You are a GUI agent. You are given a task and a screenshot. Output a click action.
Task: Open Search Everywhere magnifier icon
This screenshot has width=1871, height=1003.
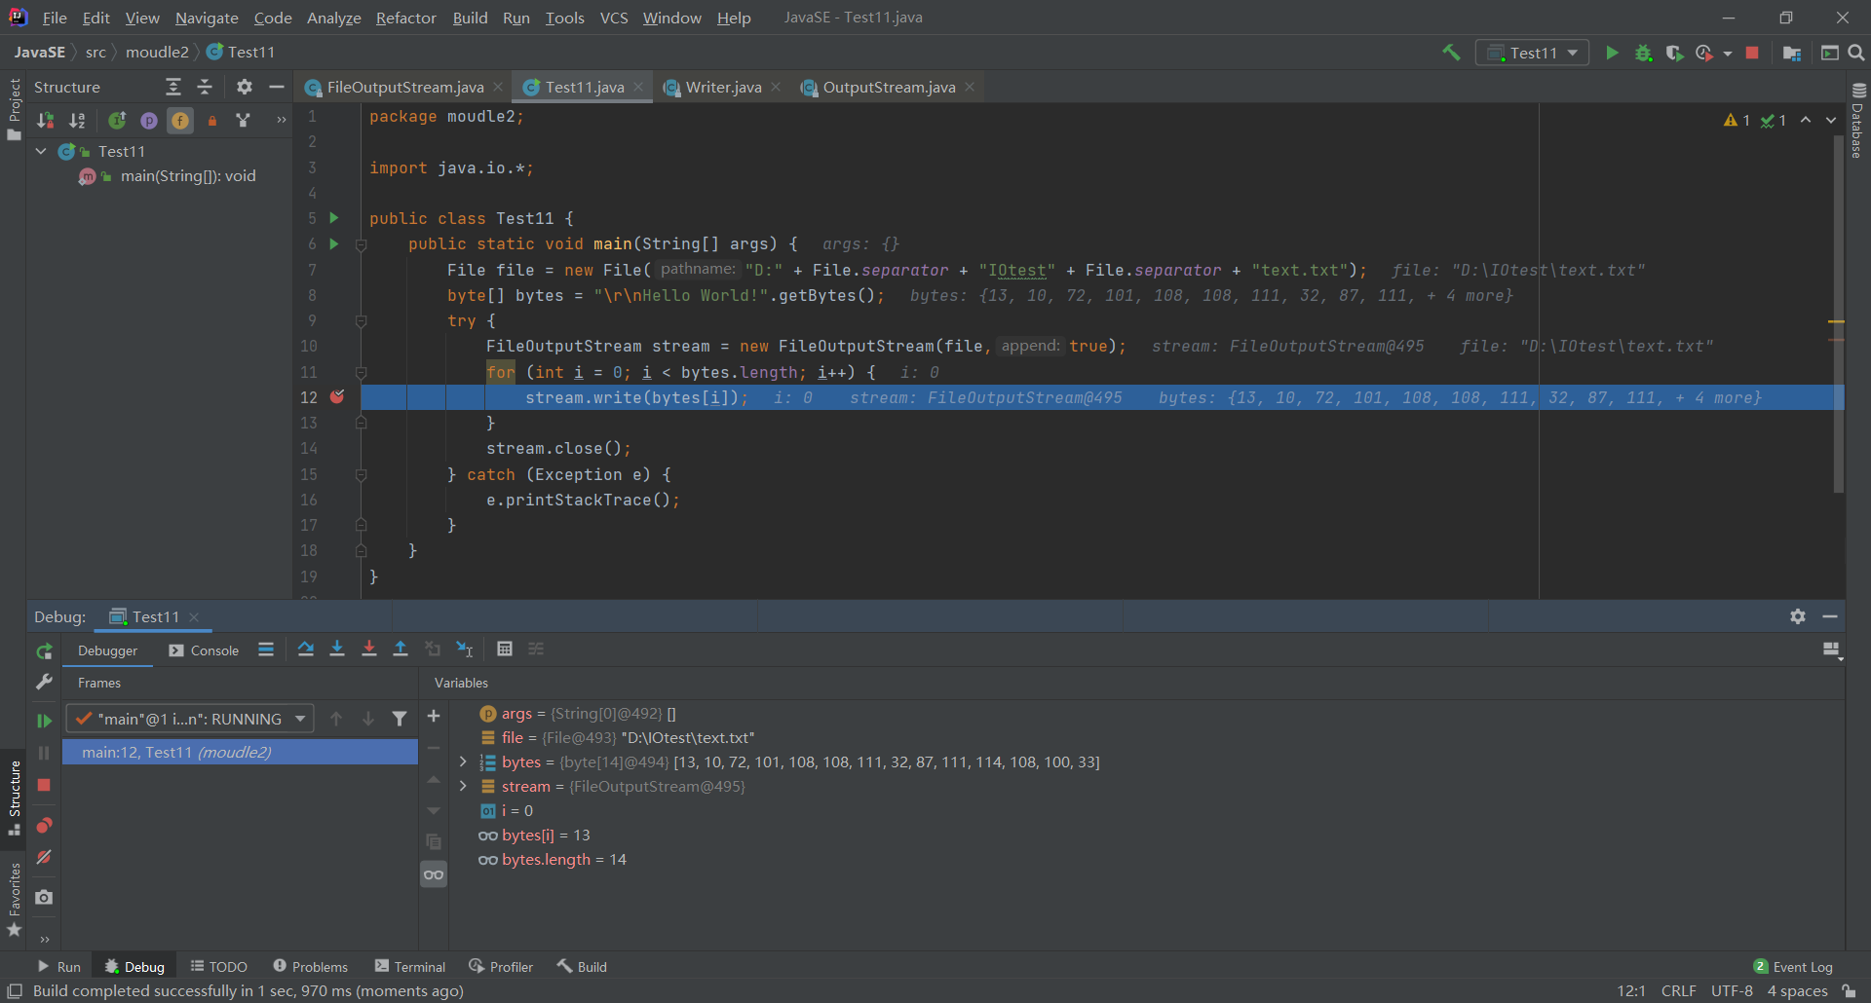(1856, 53)
